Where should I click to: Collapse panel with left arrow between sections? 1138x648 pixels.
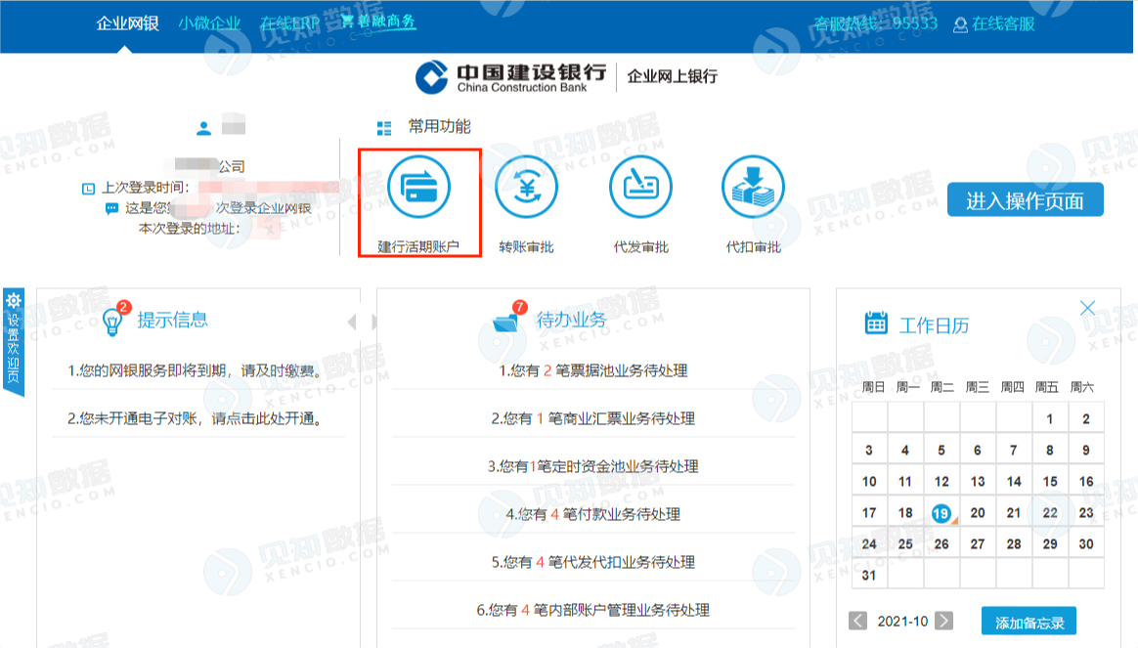352,322
